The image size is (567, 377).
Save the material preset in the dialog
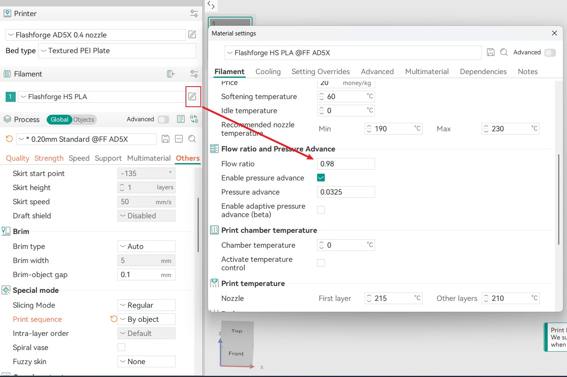tap(491, 52)
